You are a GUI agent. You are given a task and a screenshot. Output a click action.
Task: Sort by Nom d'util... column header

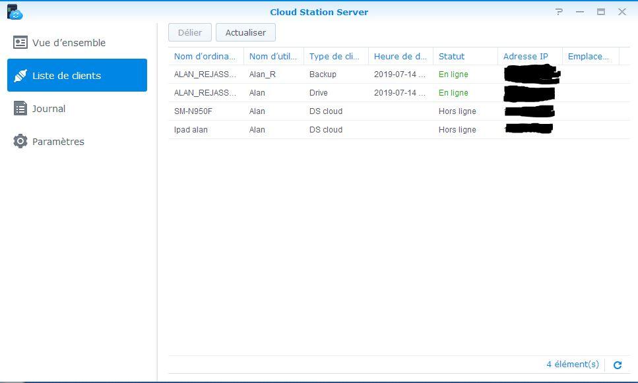(273, 56)
